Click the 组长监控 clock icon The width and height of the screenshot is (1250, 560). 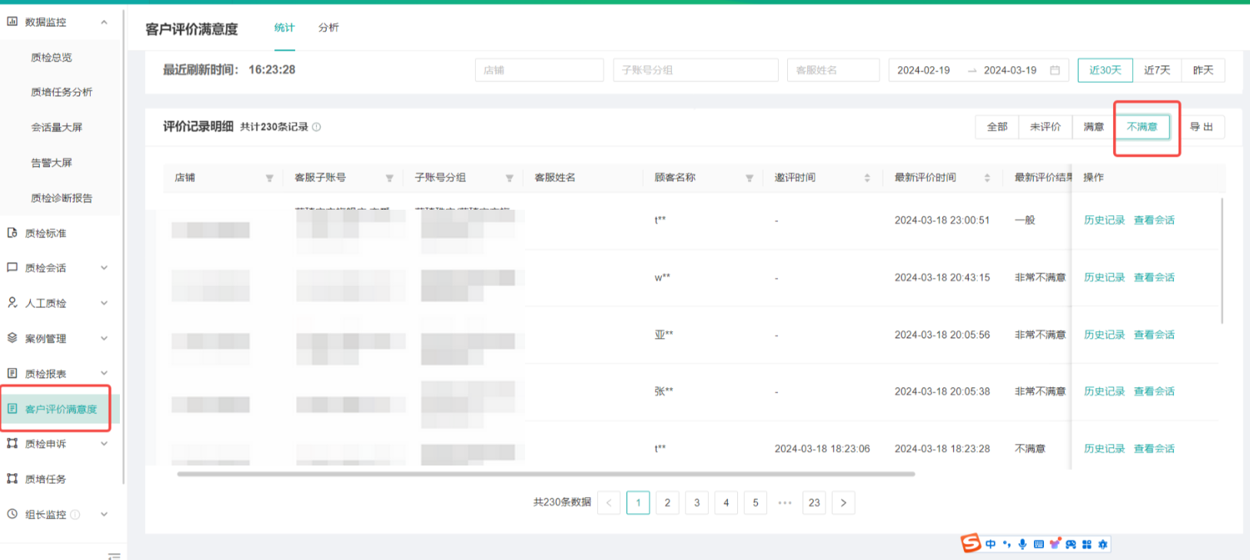click(x=12, y=514)
